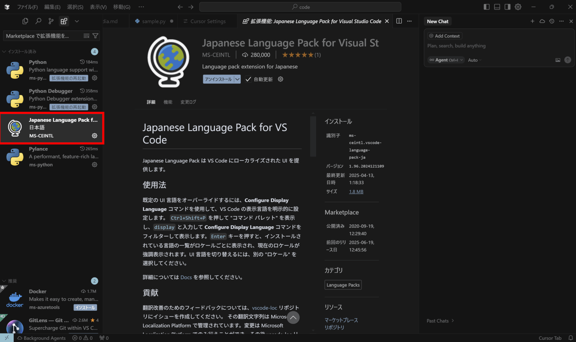The width and height of the screenshot is (576, 342).
Task: Select the 機能 tab
Action: click(x=168, y=102)
